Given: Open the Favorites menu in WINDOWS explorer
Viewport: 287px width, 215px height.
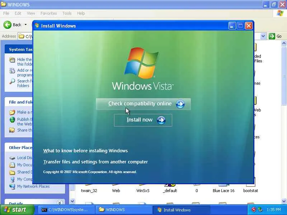Looking at the screenshot, I should [48, 13].
